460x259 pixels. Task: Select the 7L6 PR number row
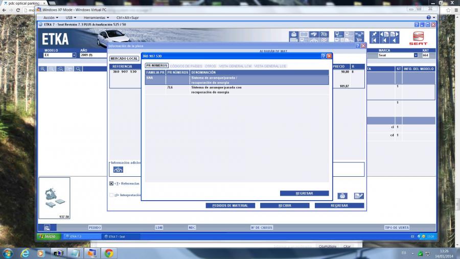[x=237, y=89]
